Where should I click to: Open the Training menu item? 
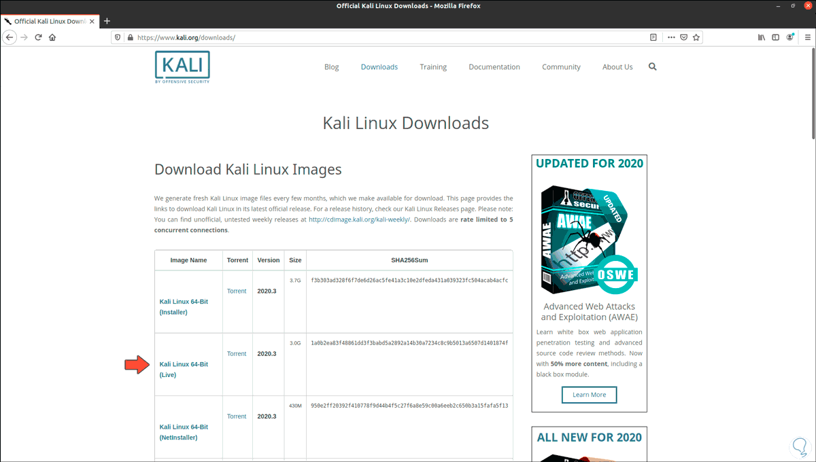[x=433, y=67]
